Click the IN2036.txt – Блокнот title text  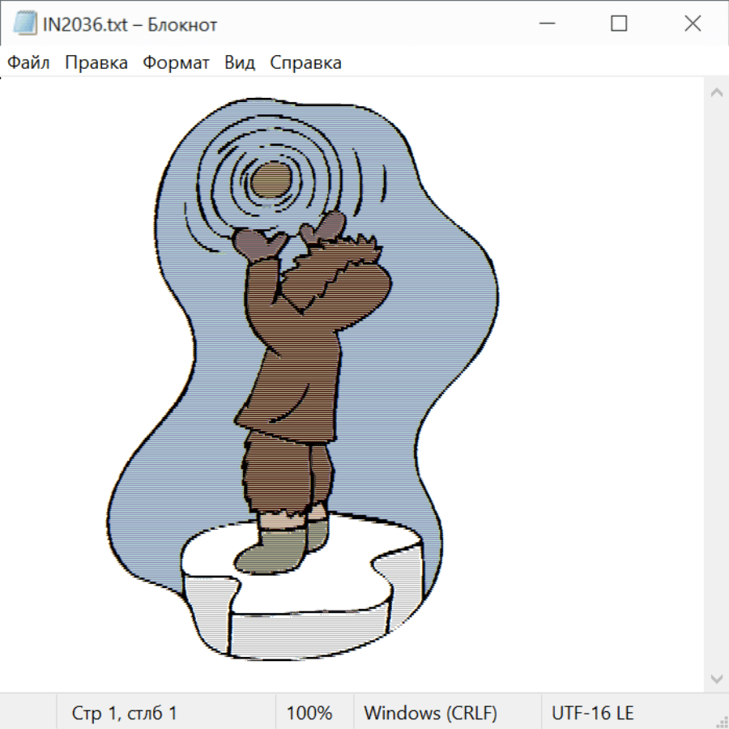[x=130, y=25]
